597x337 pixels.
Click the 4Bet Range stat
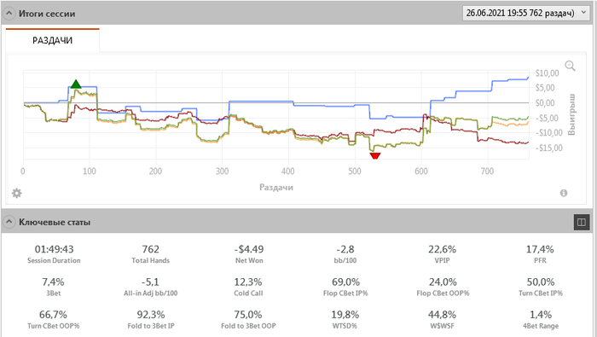pos(541,319)
